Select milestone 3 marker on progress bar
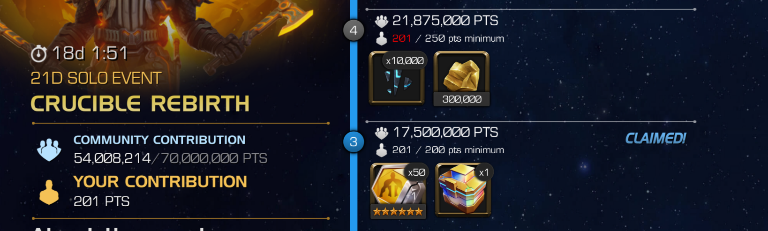 click(x=354, y=142)
